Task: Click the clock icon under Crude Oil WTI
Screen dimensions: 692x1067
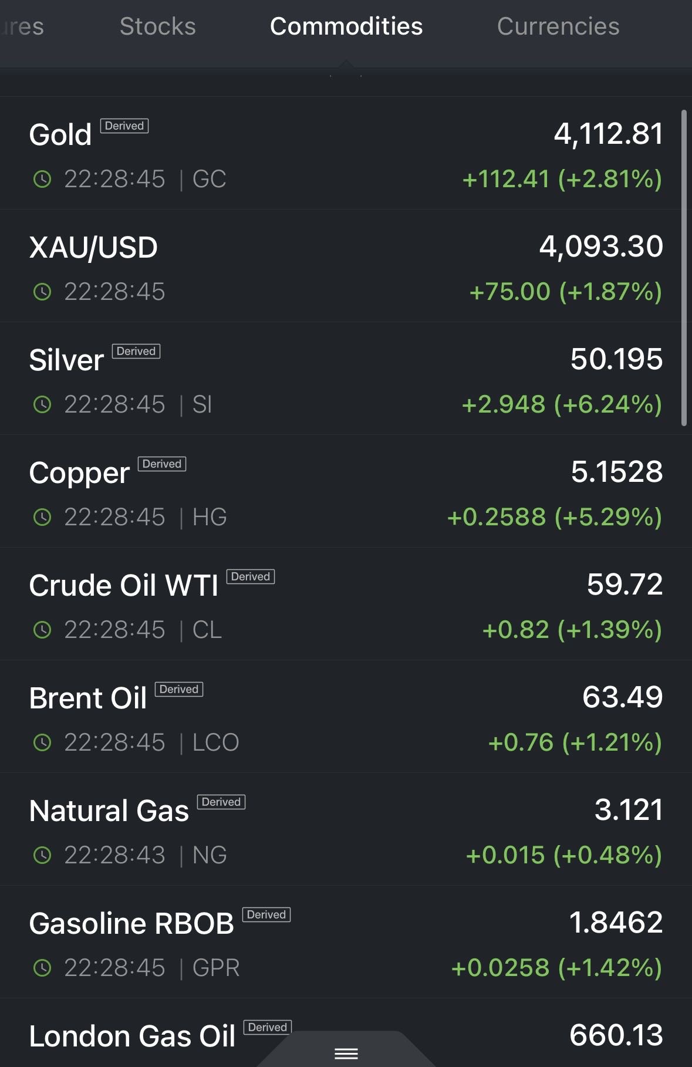Action: (42, 630)
